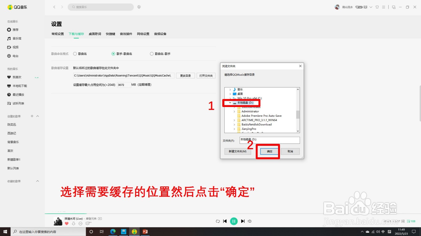The width and height of the screenshot is (421, 236).
Task: Open more options for current song
Action: tap(81, 223)
